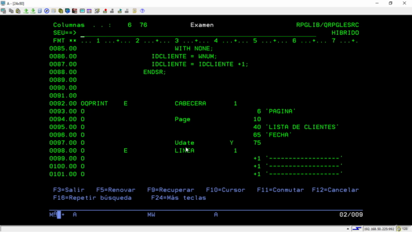Click the 'LISTA DE CLIENTES' constant

click(302, 127)
